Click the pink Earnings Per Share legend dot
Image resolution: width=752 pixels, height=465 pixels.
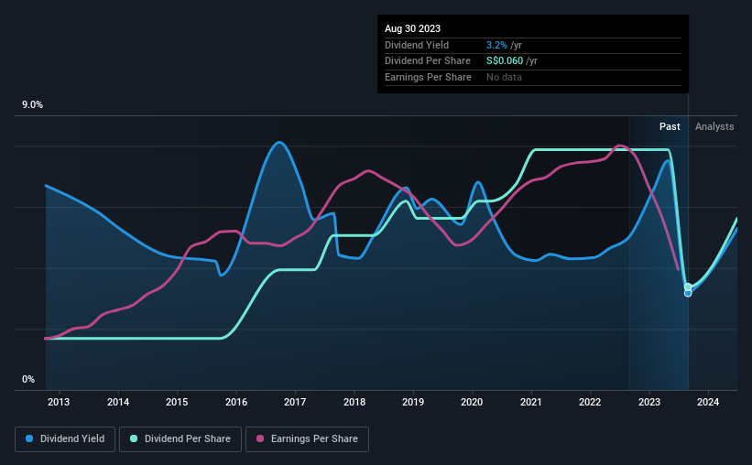click(260, 438)
